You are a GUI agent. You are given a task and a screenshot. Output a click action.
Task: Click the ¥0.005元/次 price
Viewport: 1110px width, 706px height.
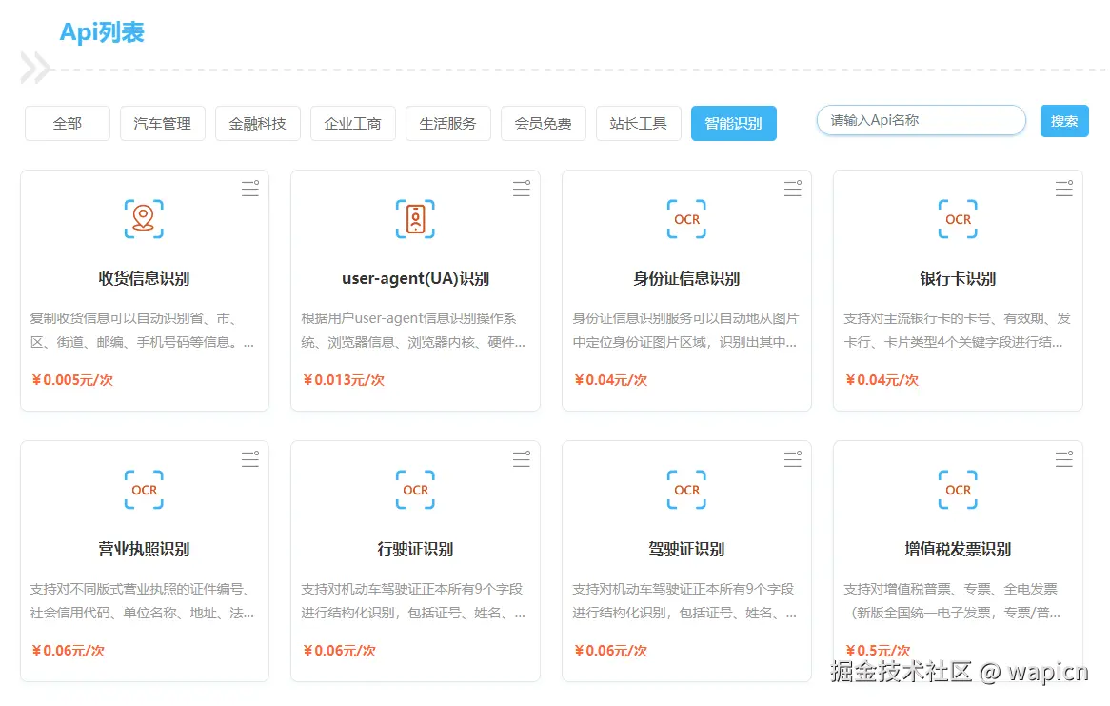72,380
